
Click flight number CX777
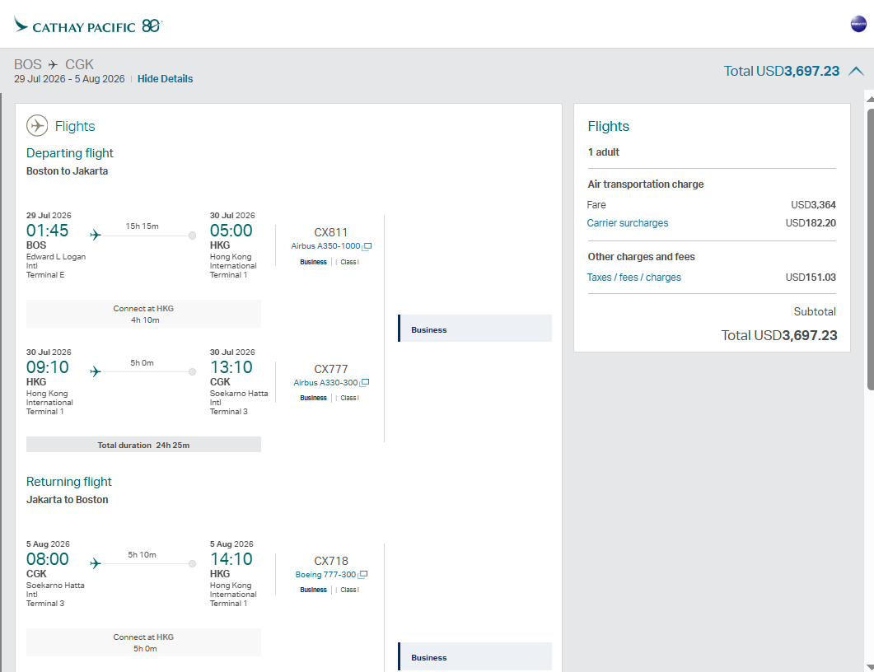[x=330, y=369]
